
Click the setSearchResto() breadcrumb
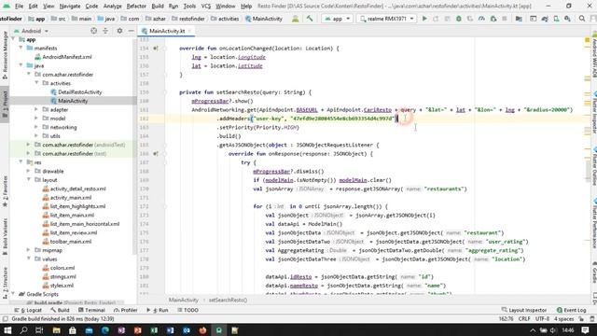click(228, 301)
